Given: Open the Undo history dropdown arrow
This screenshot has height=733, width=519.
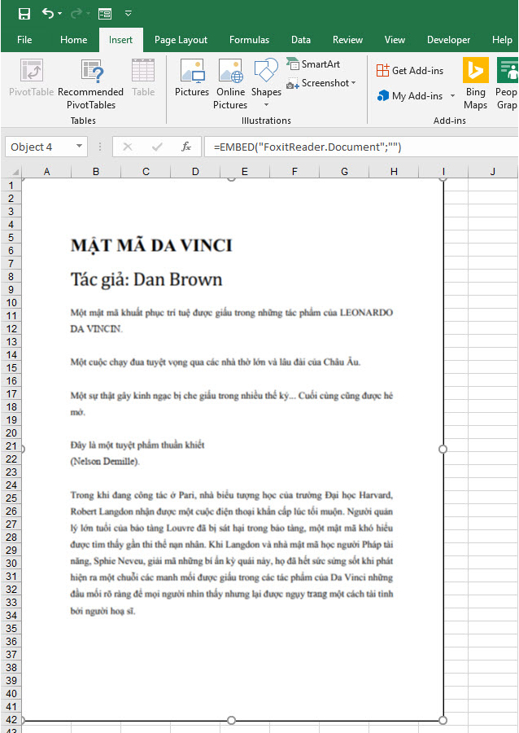Looking at the screenshot, I should (x=59, y=14).
